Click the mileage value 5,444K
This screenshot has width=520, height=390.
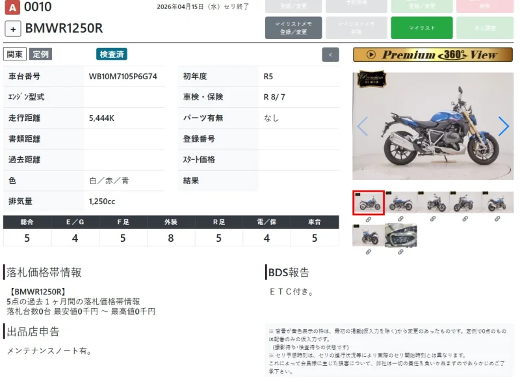coord(101,118)
